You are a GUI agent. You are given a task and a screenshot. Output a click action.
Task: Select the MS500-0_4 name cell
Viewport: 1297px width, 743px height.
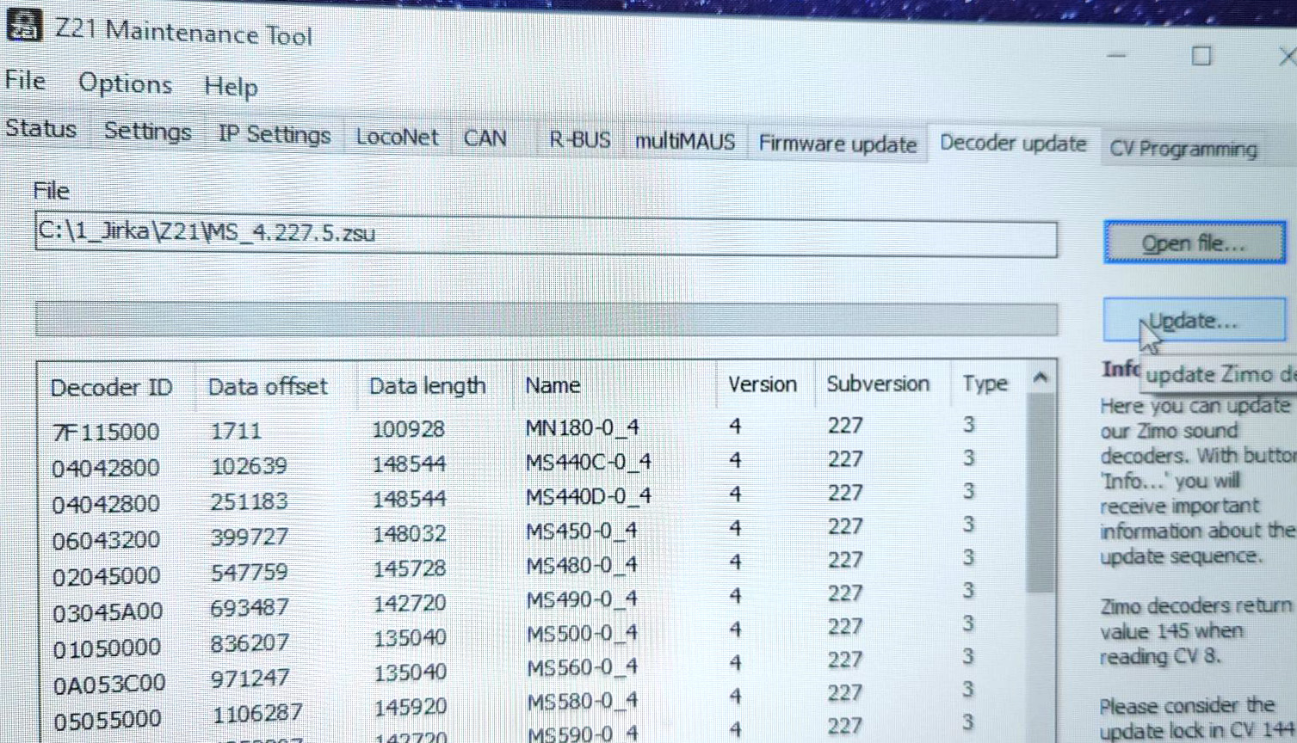[581, 633]
